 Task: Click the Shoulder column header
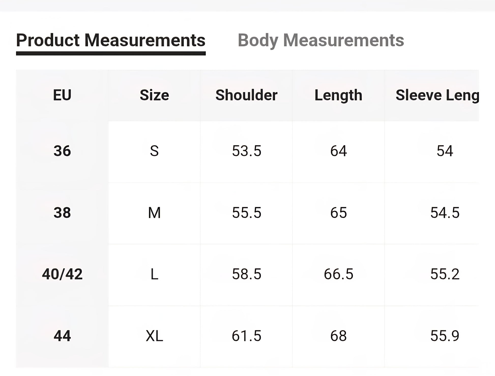[246, 95]
